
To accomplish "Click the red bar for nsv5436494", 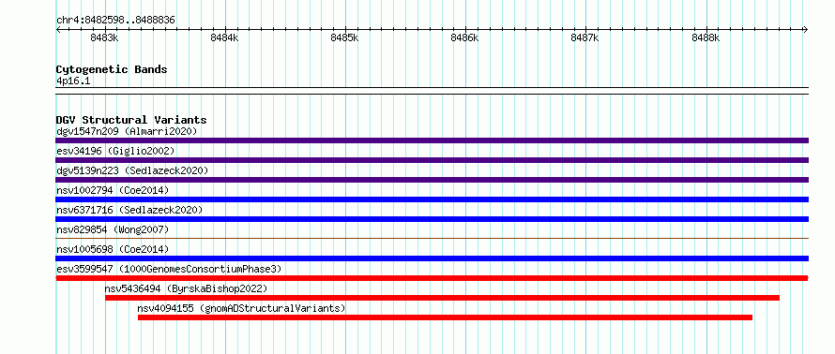I will tap(442, 298).
